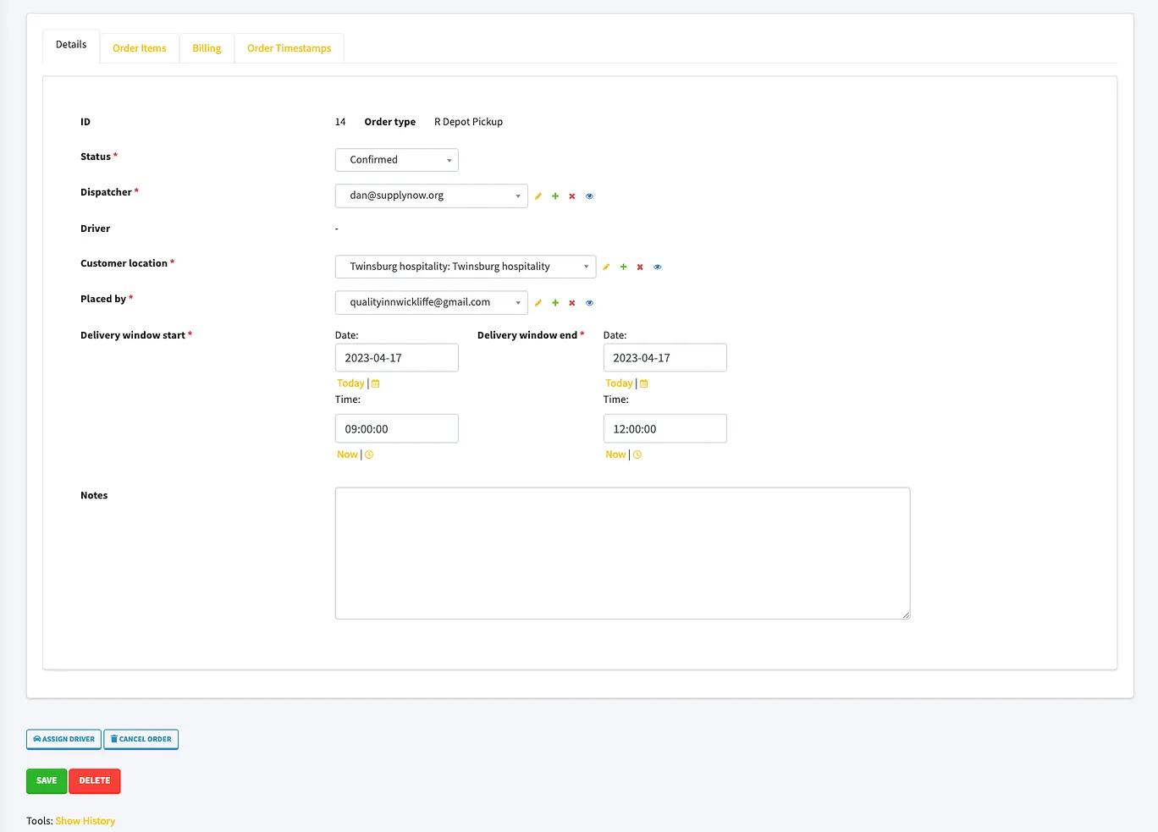Viewport: 1158px width, 832px height.
Task: View Placed by user with eye icon
Action: [590, 303]
